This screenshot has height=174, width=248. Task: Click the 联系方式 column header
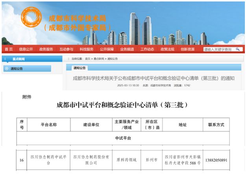[x=216, y=125]
